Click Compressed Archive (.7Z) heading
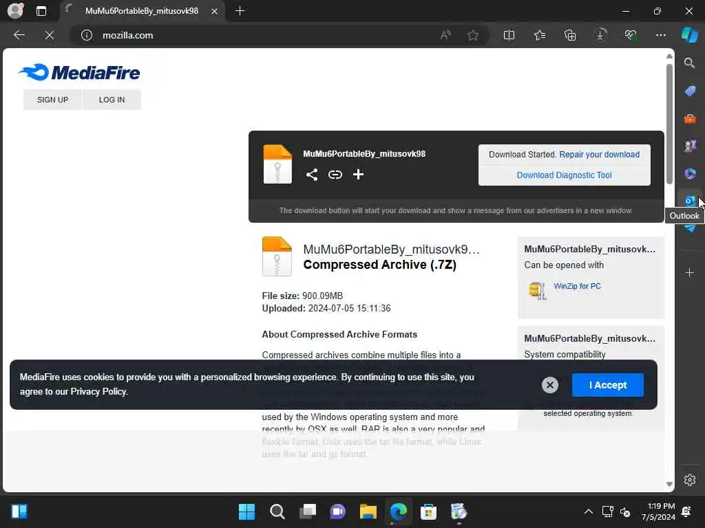Image resolution: width=705 pixels, height=528 pixels. [379, 265]
